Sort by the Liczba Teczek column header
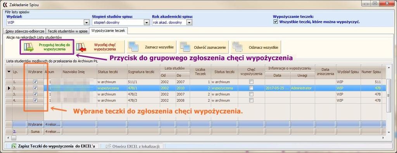Viewport: 397px width, 153px height. [200, 72]
